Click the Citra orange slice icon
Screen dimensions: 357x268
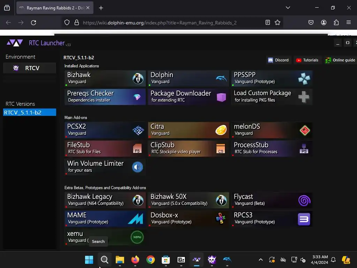pos(221,130)
